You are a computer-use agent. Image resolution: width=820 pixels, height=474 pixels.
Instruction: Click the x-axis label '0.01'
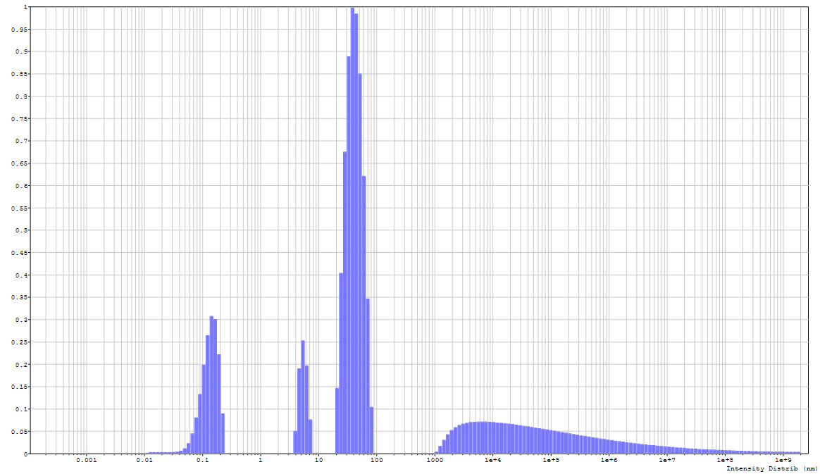coord(144,460)
